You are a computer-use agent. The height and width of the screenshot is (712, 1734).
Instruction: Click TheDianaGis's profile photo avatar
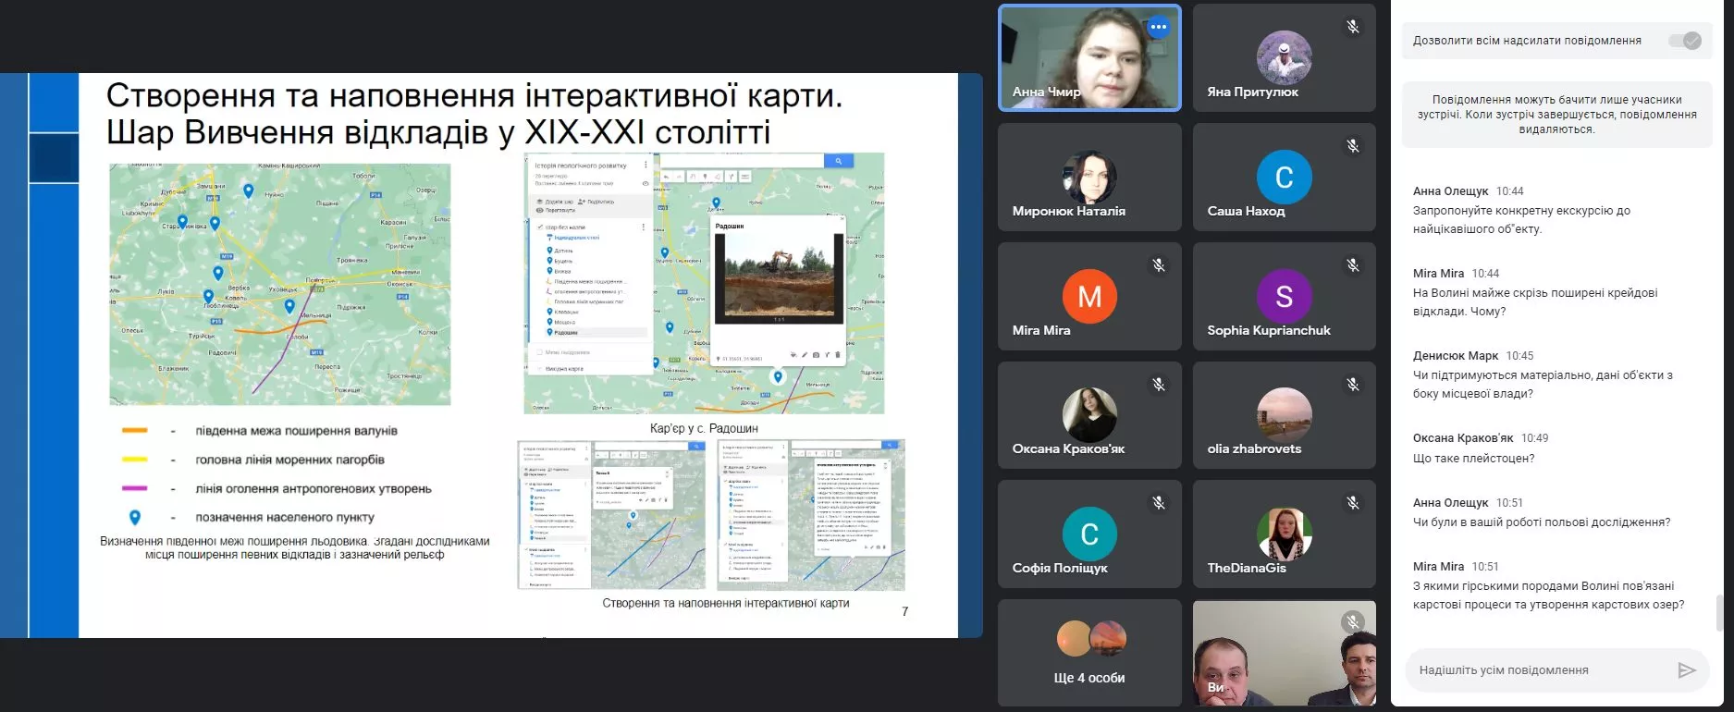1284,534
